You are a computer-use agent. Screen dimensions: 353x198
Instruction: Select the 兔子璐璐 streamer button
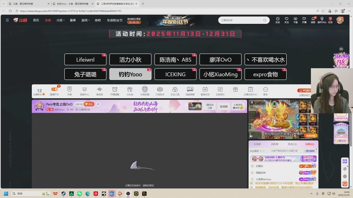coord(85,74)
